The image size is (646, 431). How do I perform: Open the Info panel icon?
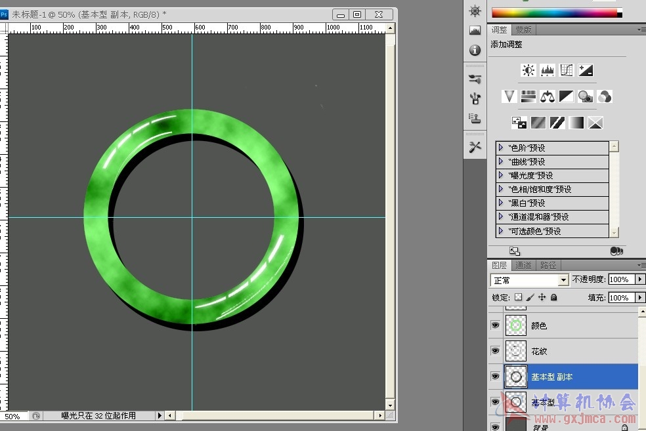475,50
